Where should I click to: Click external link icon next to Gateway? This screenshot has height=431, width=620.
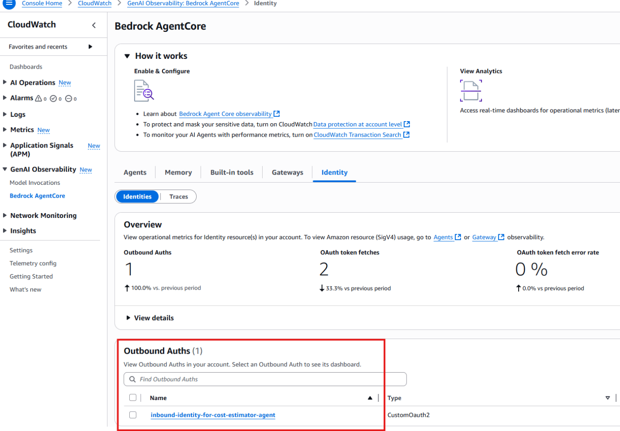click(501, 237)
